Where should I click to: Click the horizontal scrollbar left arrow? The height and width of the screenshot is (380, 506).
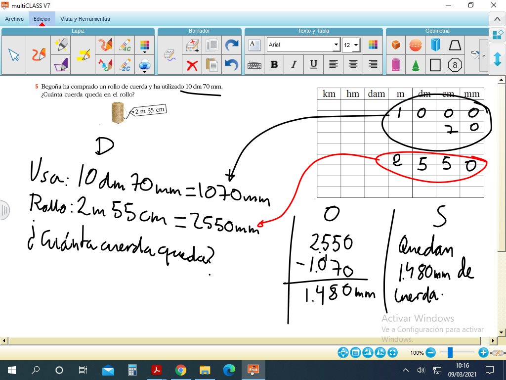tap(4, 340)
